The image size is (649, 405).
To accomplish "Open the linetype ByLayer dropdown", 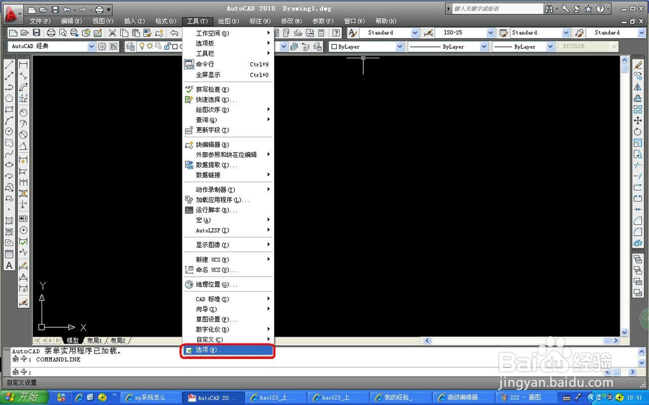I will pyautogui.click(x=484, y=47).
